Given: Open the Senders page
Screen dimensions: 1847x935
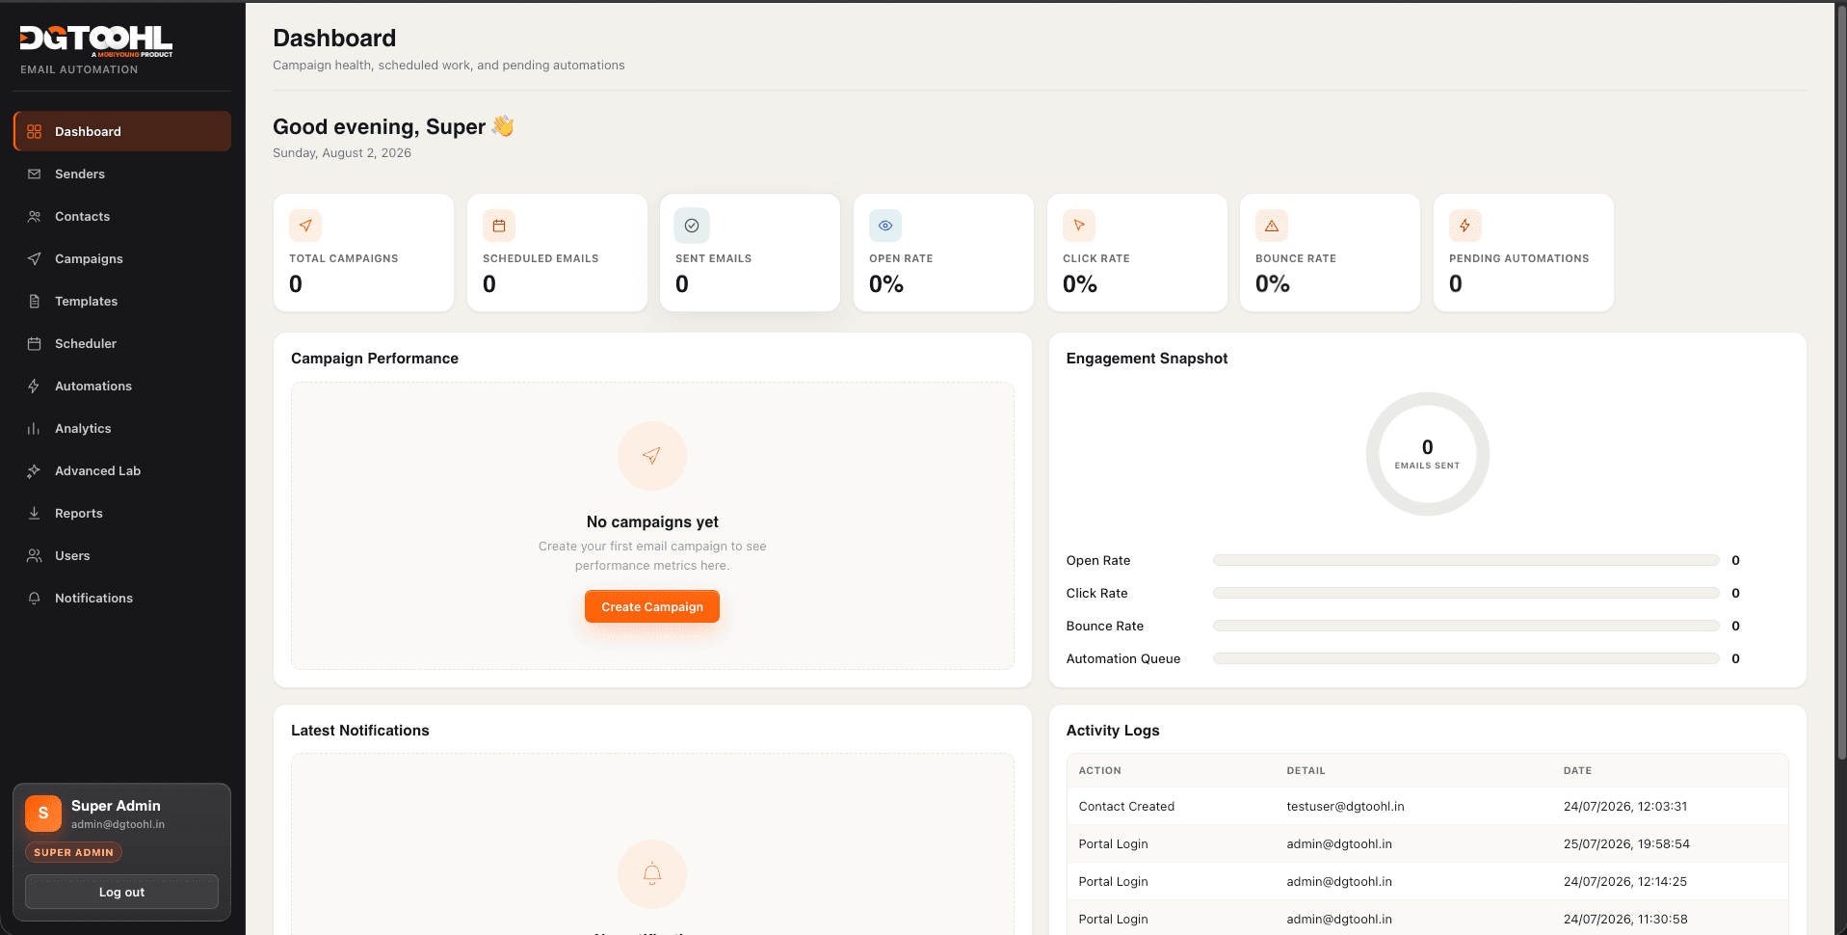Looking at the screenshot, I should (122, 174).
